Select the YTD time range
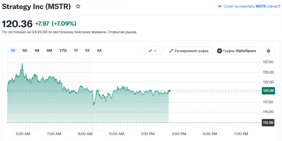 tap(63, 51)
